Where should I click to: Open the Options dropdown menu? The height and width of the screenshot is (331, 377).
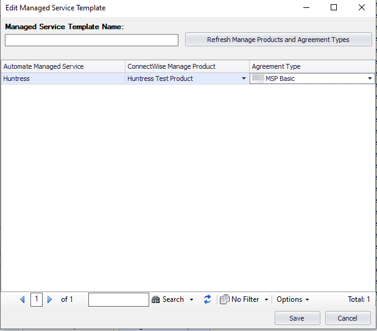coord(292,299)
